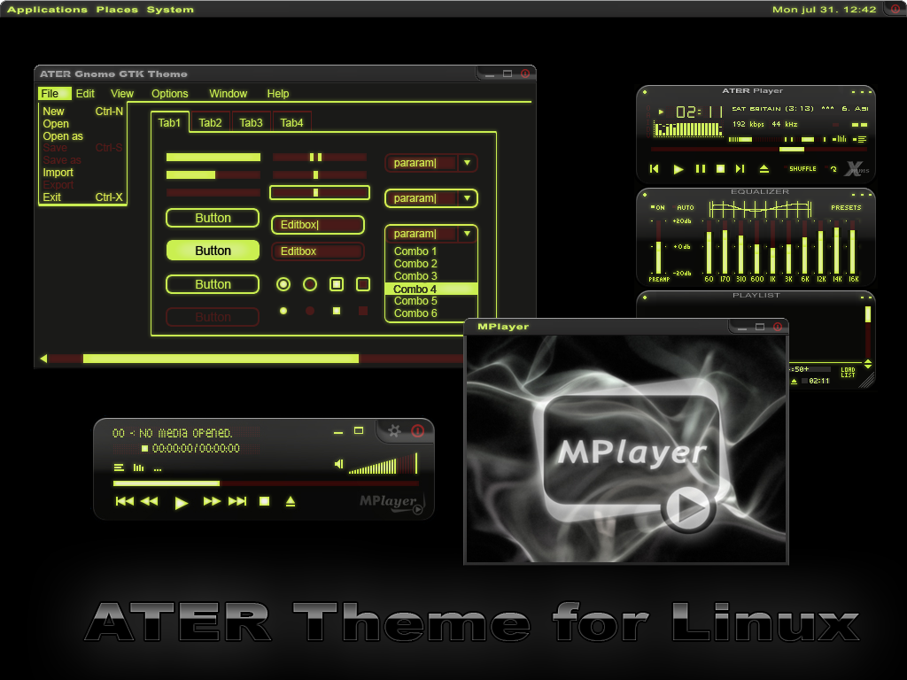Open the Edit menu
907x680 pixels.
[x=85, y=94]
